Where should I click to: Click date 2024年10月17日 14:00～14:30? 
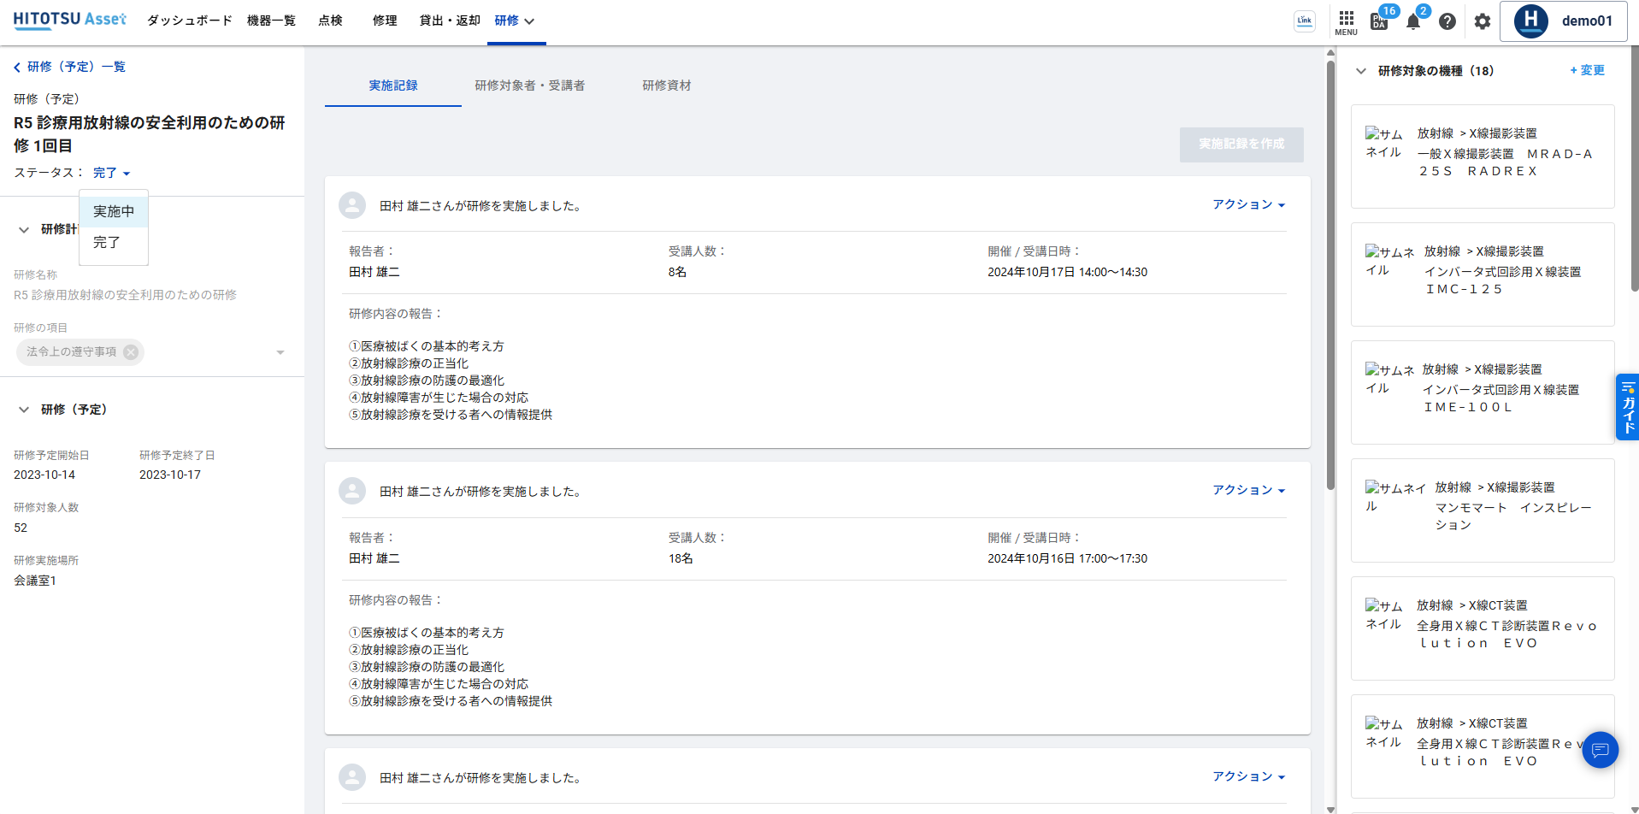coord(1067,272)
